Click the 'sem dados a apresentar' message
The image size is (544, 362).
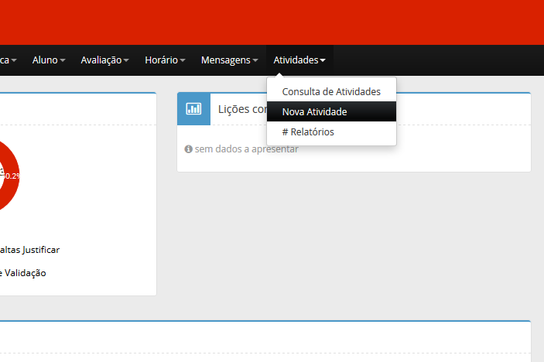246,149
